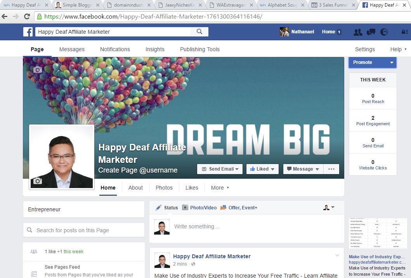Viewport: 411px width, 278px height.
Task: Click the green secure padlock in address bar
Action: pos(39,17)
